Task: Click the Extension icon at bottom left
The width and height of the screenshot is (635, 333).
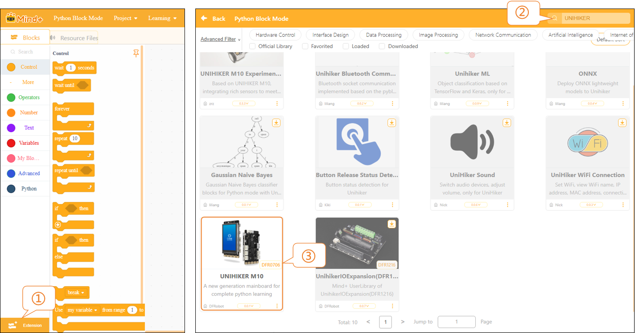Action: (x=13, y=325)
